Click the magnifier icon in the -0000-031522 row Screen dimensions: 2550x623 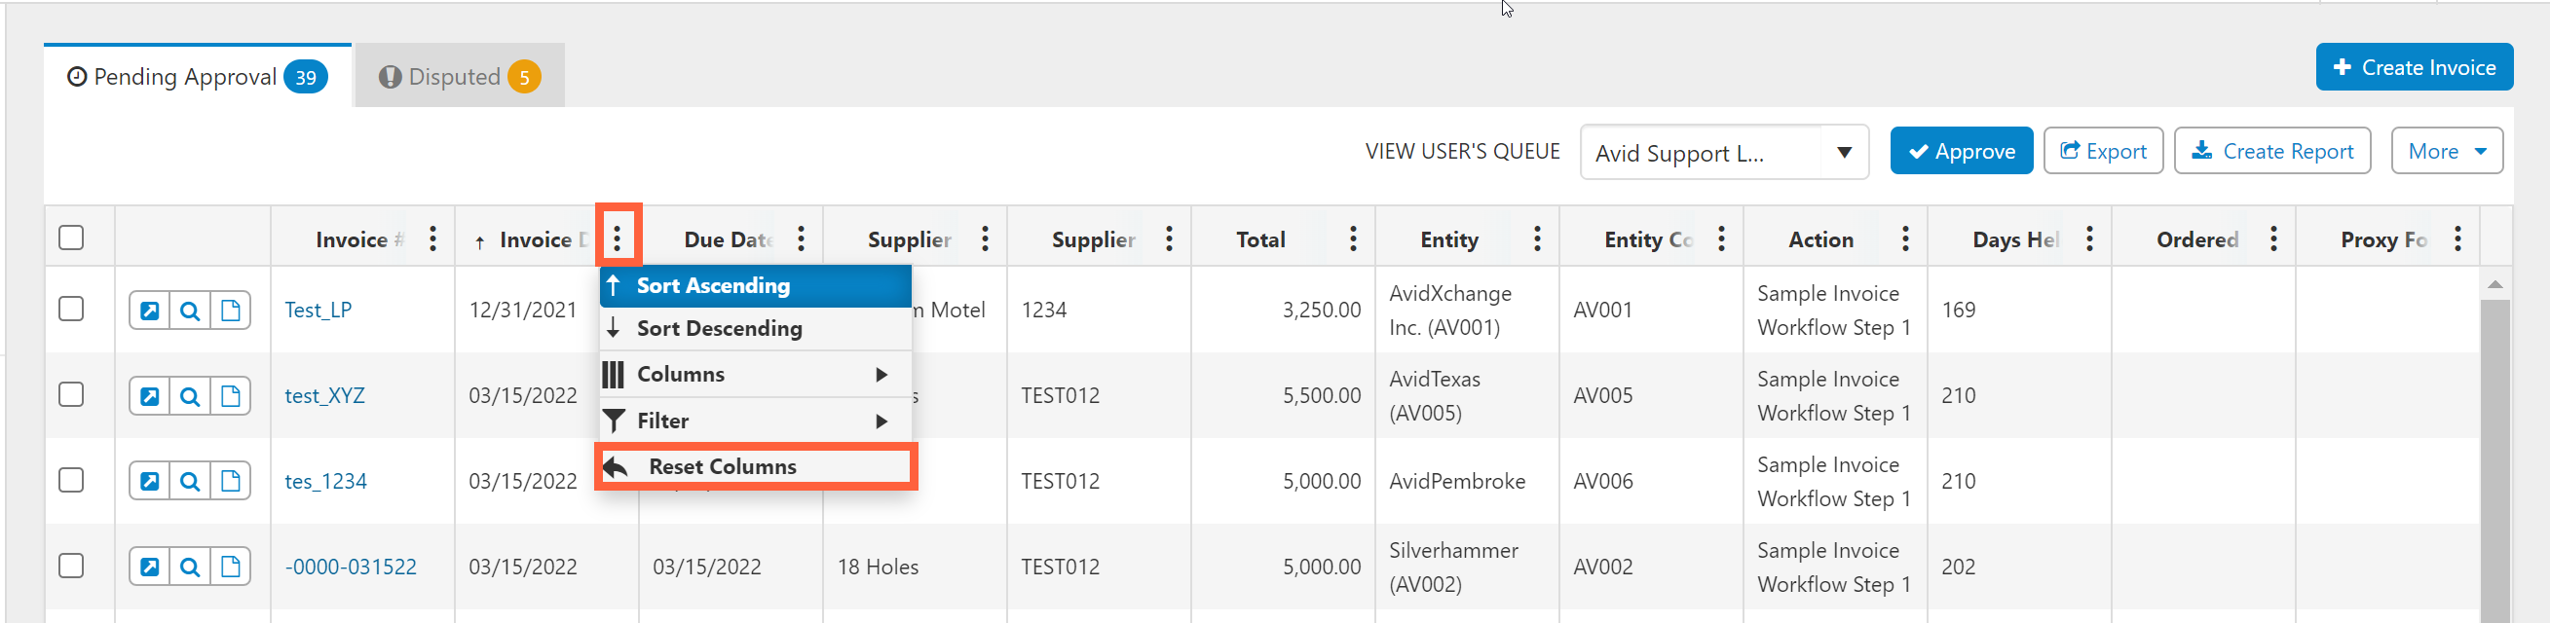click(x=190, y=568)
